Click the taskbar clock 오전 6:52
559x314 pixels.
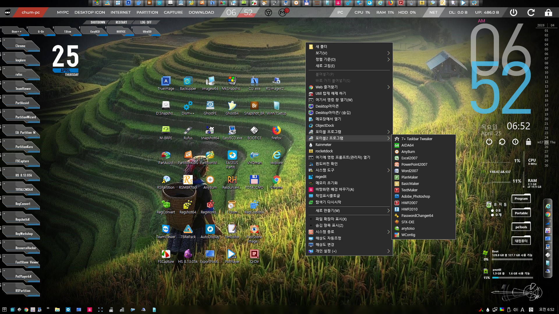[x=546, y=310]
